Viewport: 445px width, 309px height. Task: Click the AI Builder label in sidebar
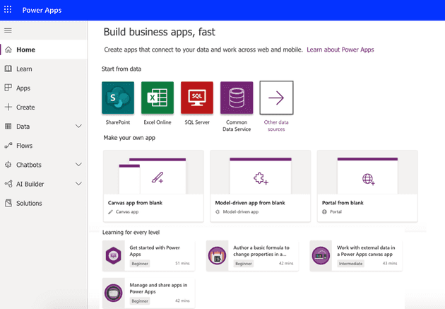tap(30, 184)
